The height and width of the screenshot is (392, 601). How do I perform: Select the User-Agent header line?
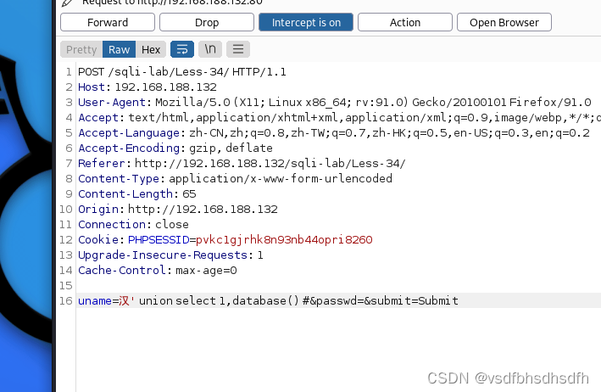coord(335,103)
